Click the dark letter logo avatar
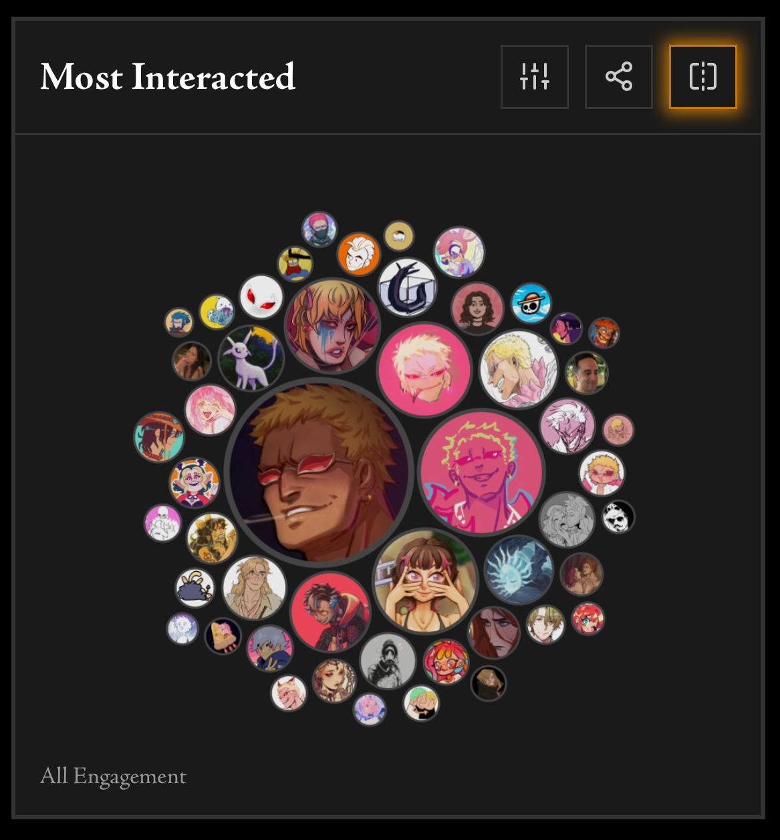Screen dimensions: 780x840 coord(407,288)
